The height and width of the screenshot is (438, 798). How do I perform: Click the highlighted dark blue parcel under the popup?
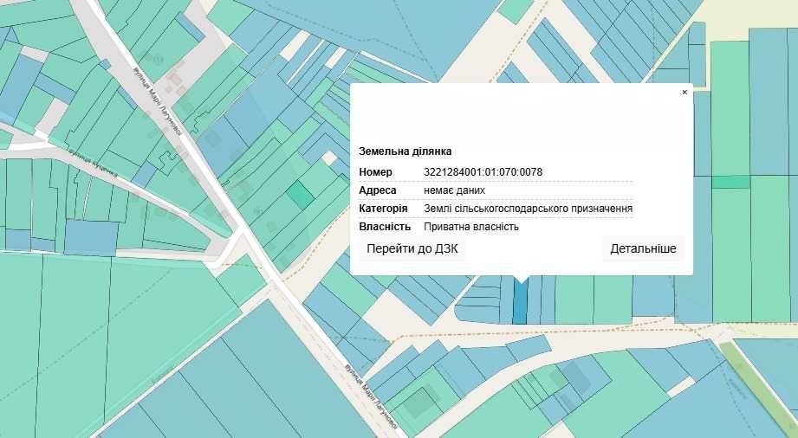(520, 301)
